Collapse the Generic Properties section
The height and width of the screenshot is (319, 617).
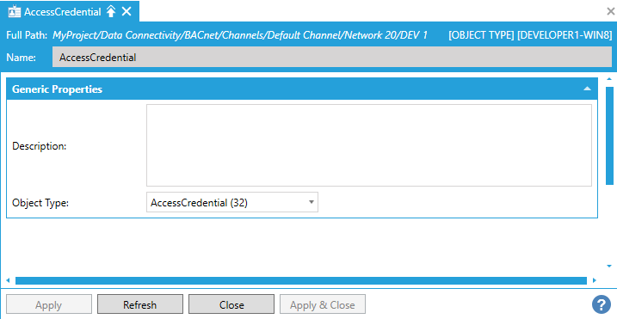(587, 89)
